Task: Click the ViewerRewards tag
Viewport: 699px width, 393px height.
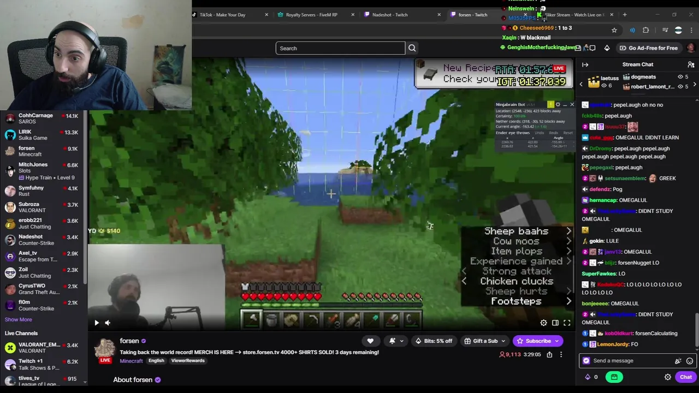Action: coord(188,361)
